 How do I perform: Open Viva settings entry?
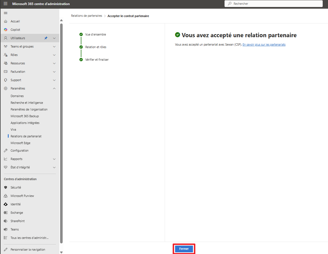tap(13, 130)
